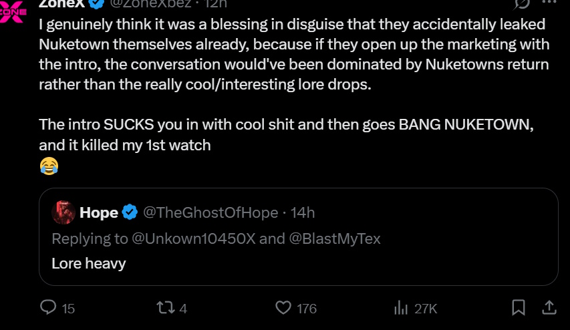This screenshot has height=330, width=570.
Task: Click the laughing-crying emoji in the tweet
Action: tap(49, 166)
